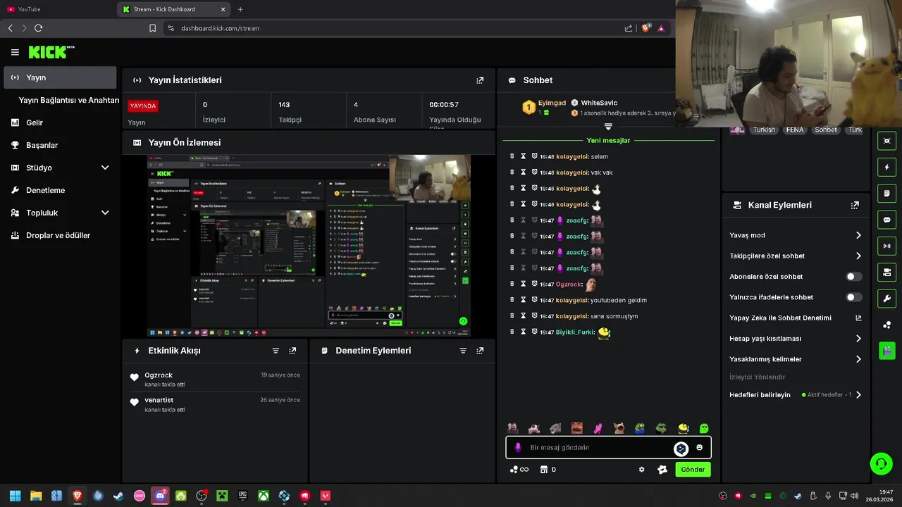The image size is (902, 507).
Task: Open Etkinlik Akışı filter options
Action: coord(276,351)
